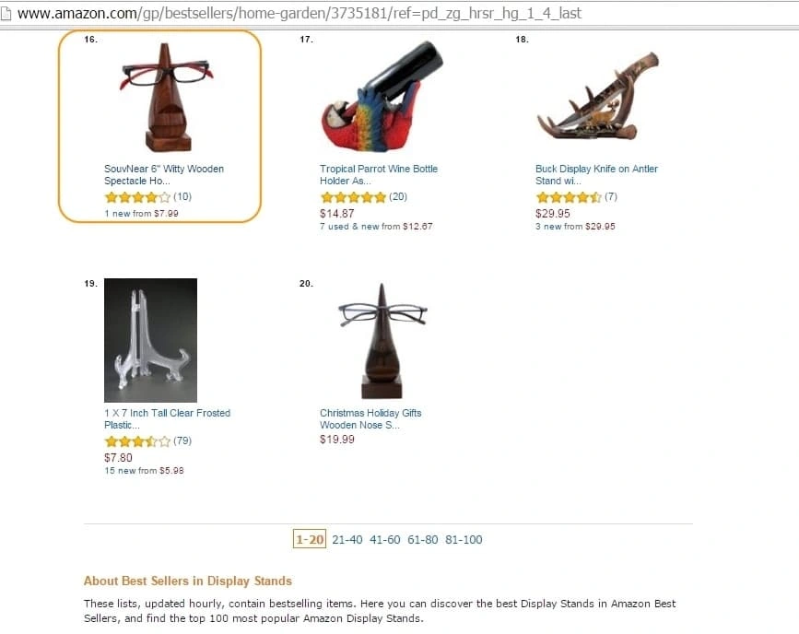799x634 pixels.
Task: Go to results page 41-60
Action: click(384, 540)
